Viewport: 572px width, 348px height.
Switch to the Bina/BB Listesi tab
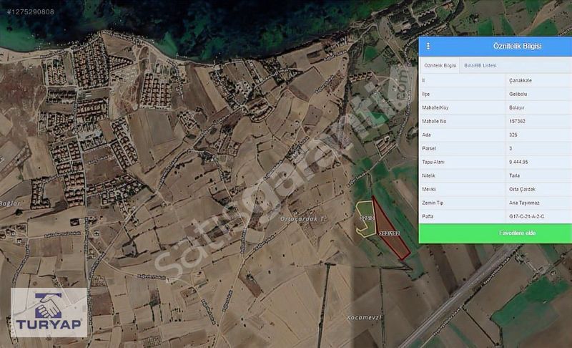coord(480,65)
